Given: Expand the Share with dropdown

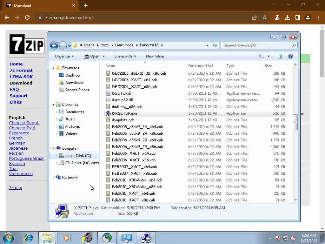Looking at the screenshot, I should 125,56.
